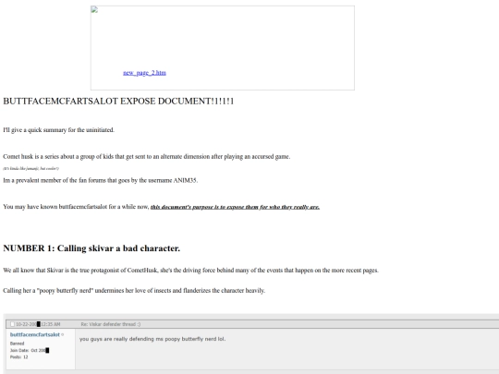Click the Join Date line in post
Screen dimensions: 499x374
(x=30, y=350)
